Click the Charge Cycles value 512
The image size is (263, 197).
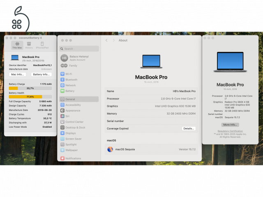50,115
